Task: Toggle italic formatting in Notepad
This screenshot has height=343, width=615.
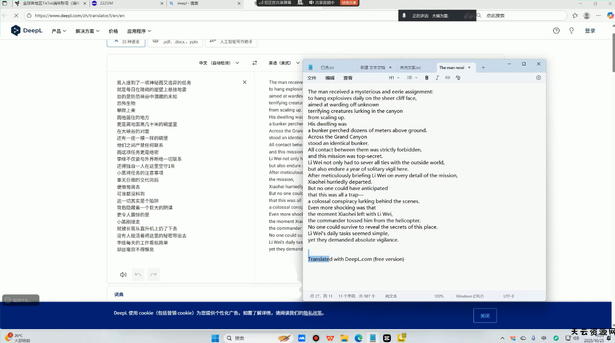Action: pyautogui.click(x=437, y=78)
